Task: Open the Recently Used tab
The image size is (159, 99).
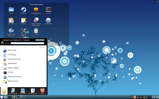Action: click(x=33, y=91)
